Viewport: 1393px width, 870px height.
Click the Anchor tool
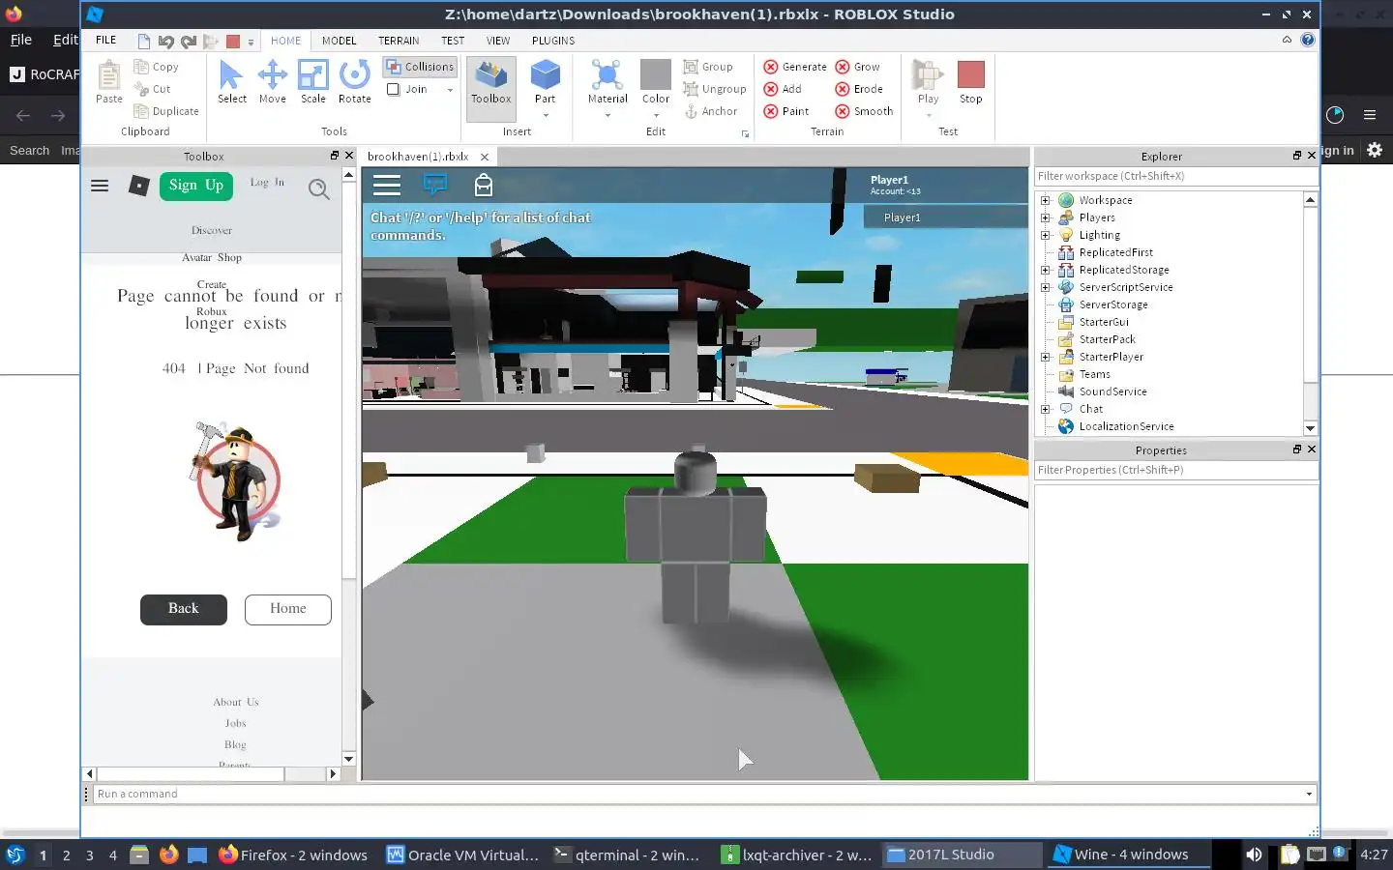click(x=711, y=111)
